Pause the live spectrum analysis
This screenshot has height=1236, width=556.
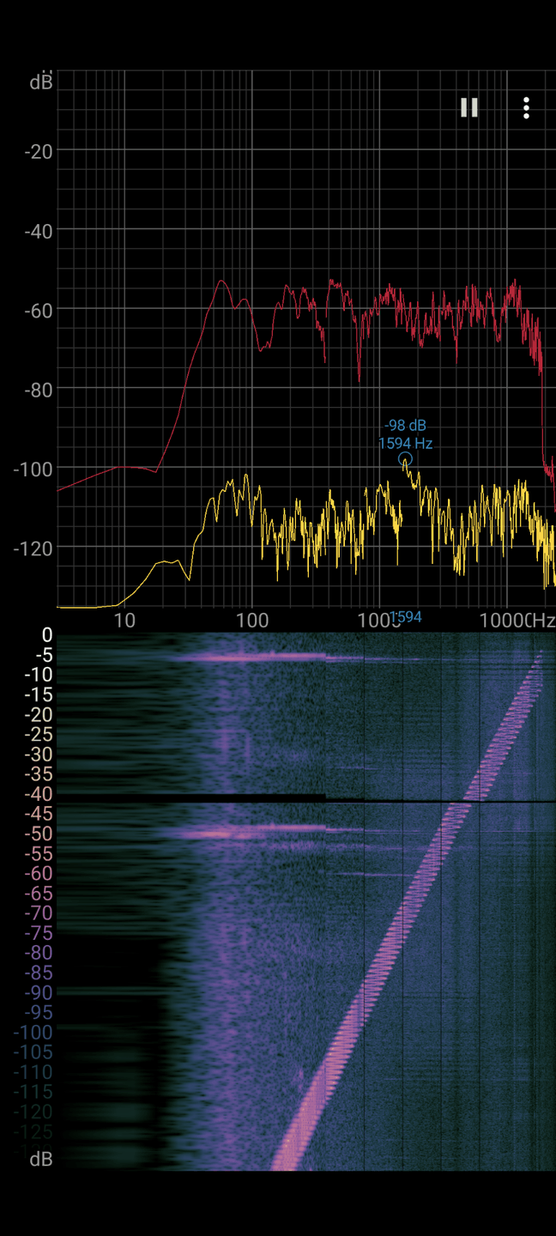(x=468, y=107)
